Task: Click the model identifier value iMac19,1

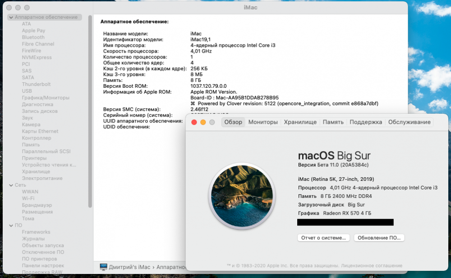Action: coord(200,39)
